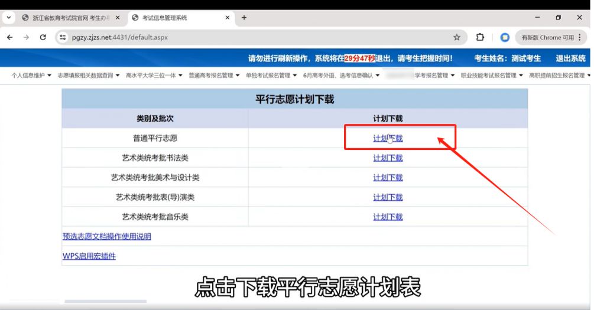Click 计划下载 for 普通平行志愿
The height and width of the screenshot is (310, 594).
388,139
